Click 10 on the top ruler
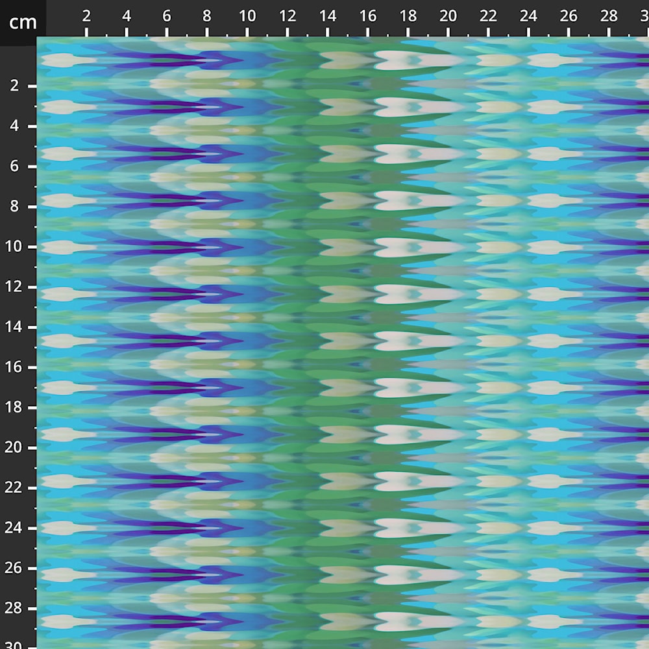 tap(247, 17)
